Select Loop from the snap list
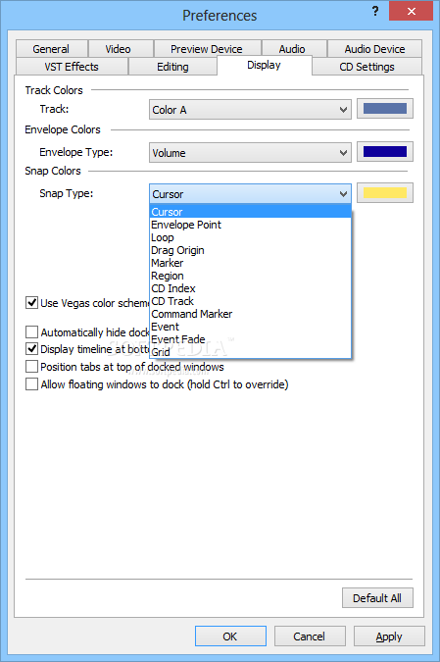 click(250, 237)
